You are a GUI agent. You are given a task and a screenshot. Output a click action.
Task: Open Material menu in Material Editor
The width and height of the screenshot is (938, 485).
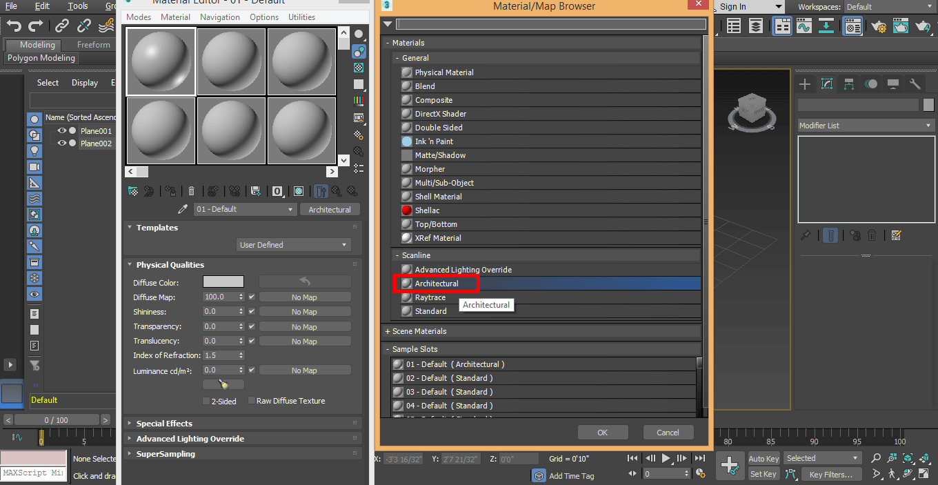(176, 17)
